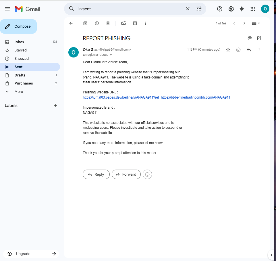Click the search magnifier icon
Viewport: 276px width, 261px height.
coord(71,9)
